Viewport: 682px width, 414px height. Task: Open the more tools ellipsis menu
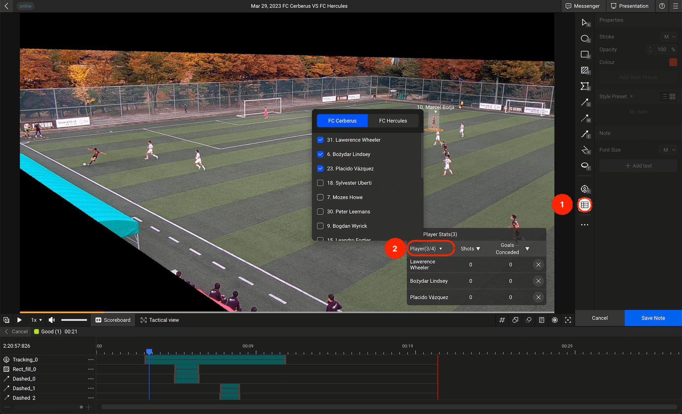pyautogui.click(x=584, y=225)
